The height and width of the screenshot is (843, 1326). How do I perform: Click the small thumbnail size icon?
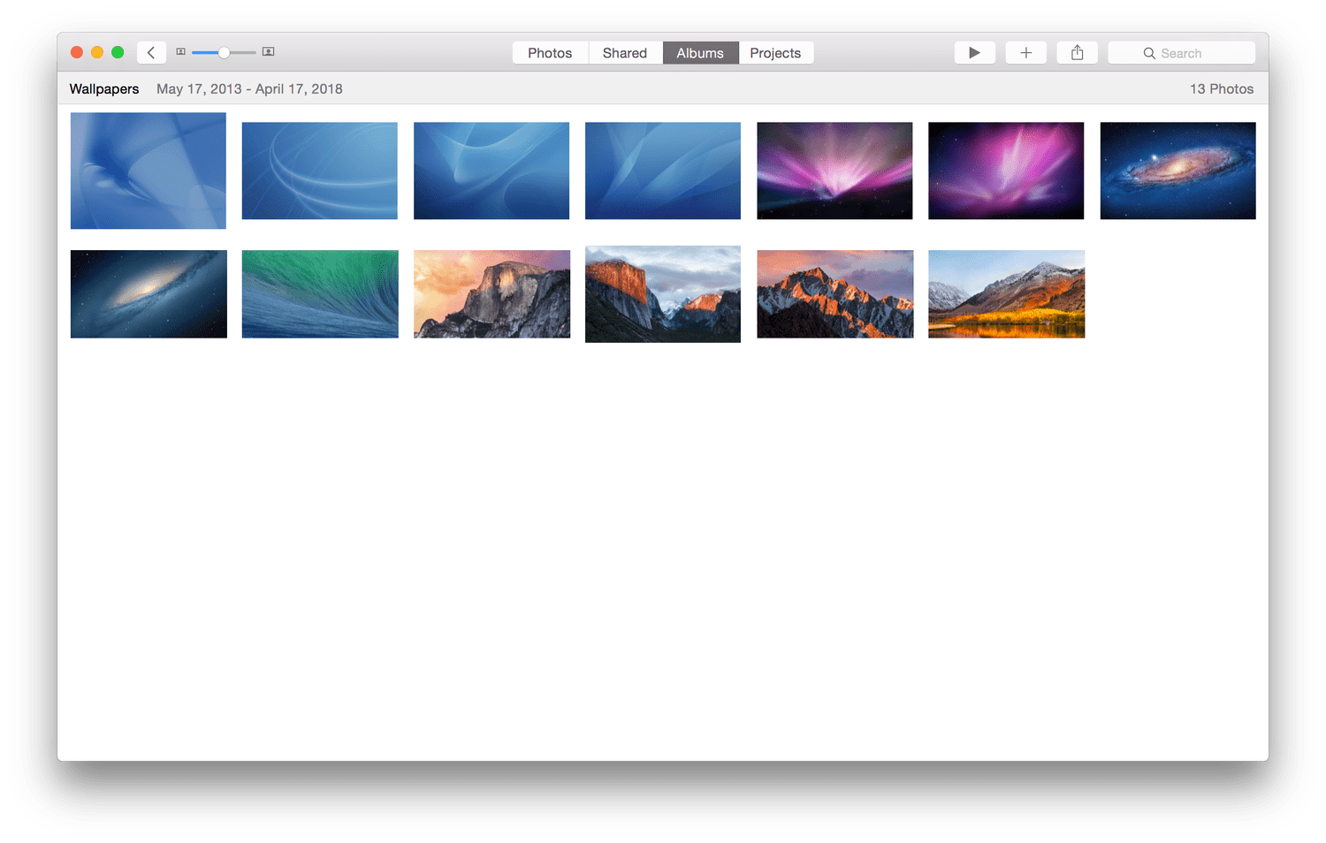tap(181, 52)
